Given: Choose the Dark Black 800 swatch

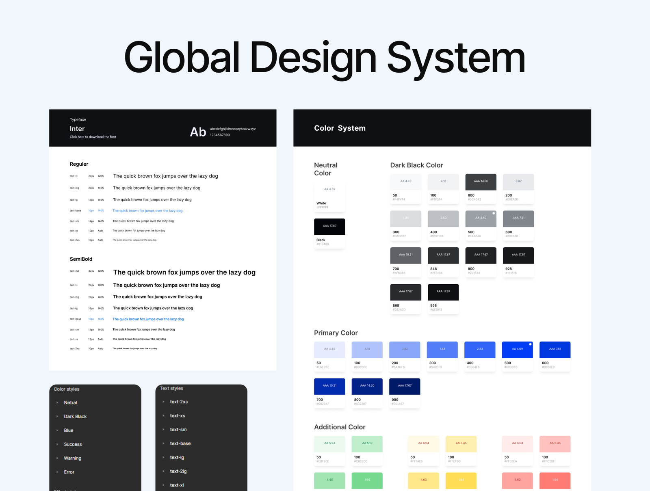Looking at the screenshot, I should (481, 182).
